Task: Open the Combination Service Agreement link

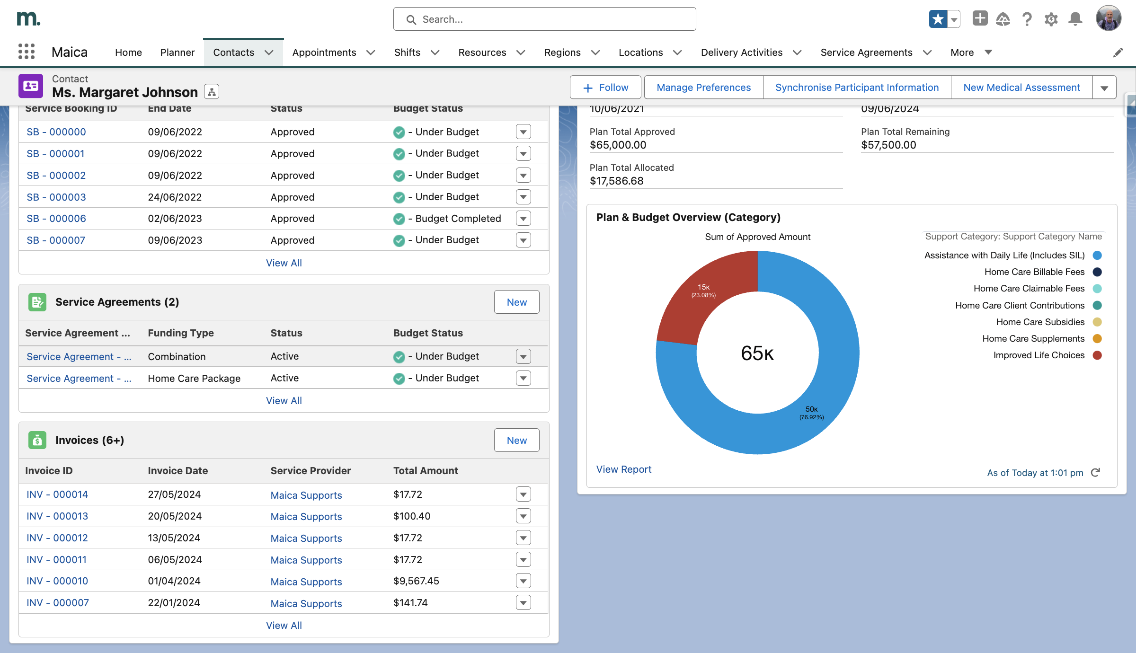Action: point(79,357)
